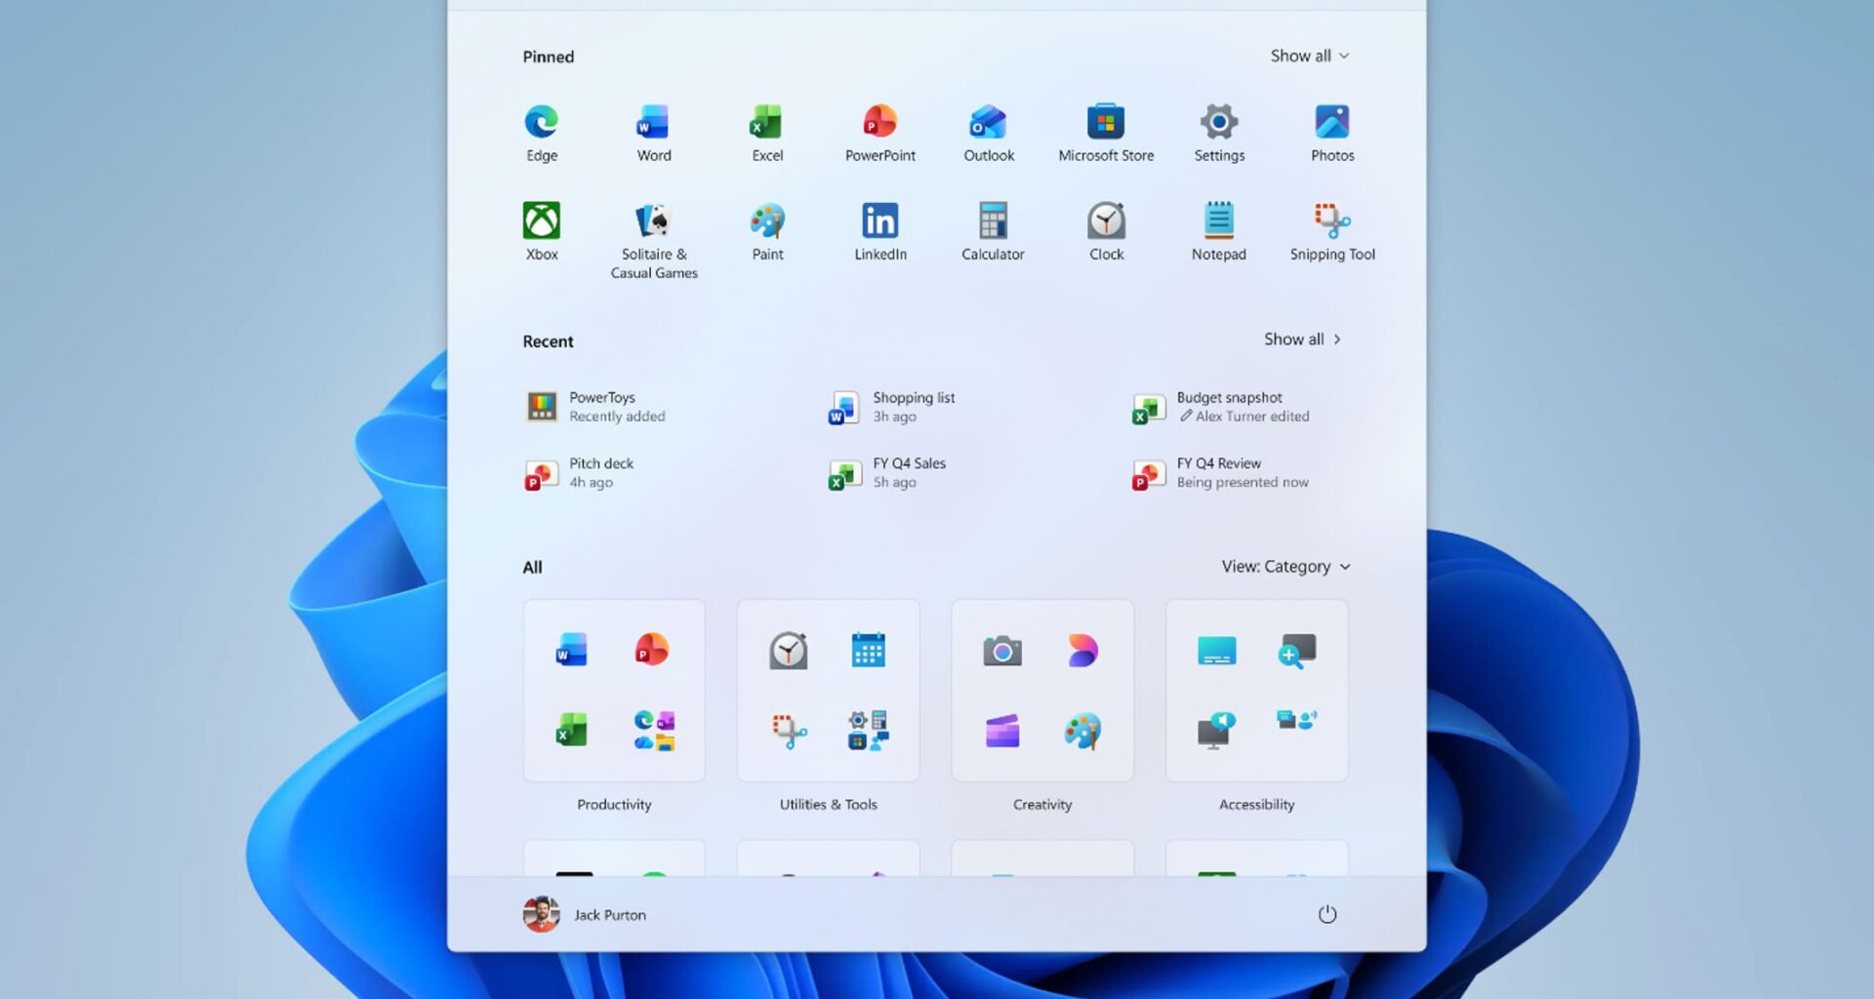
Task: Open the Budget snapshot Excel file
Action: tap(1221, 406)
